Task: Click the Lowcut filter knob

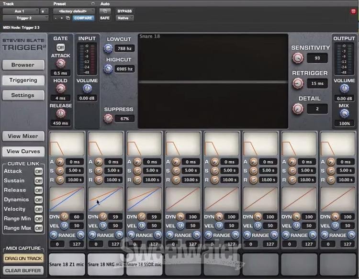Action: coord(108,48)
